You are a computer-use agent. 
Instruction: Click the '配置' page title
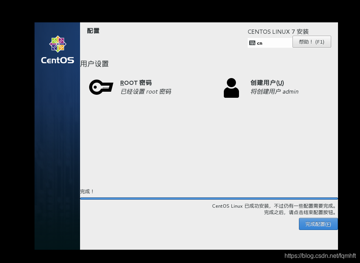[93, 31]
